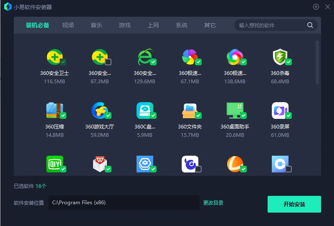Focus the 输入想找的软件 search field

[x=271, y=25]
